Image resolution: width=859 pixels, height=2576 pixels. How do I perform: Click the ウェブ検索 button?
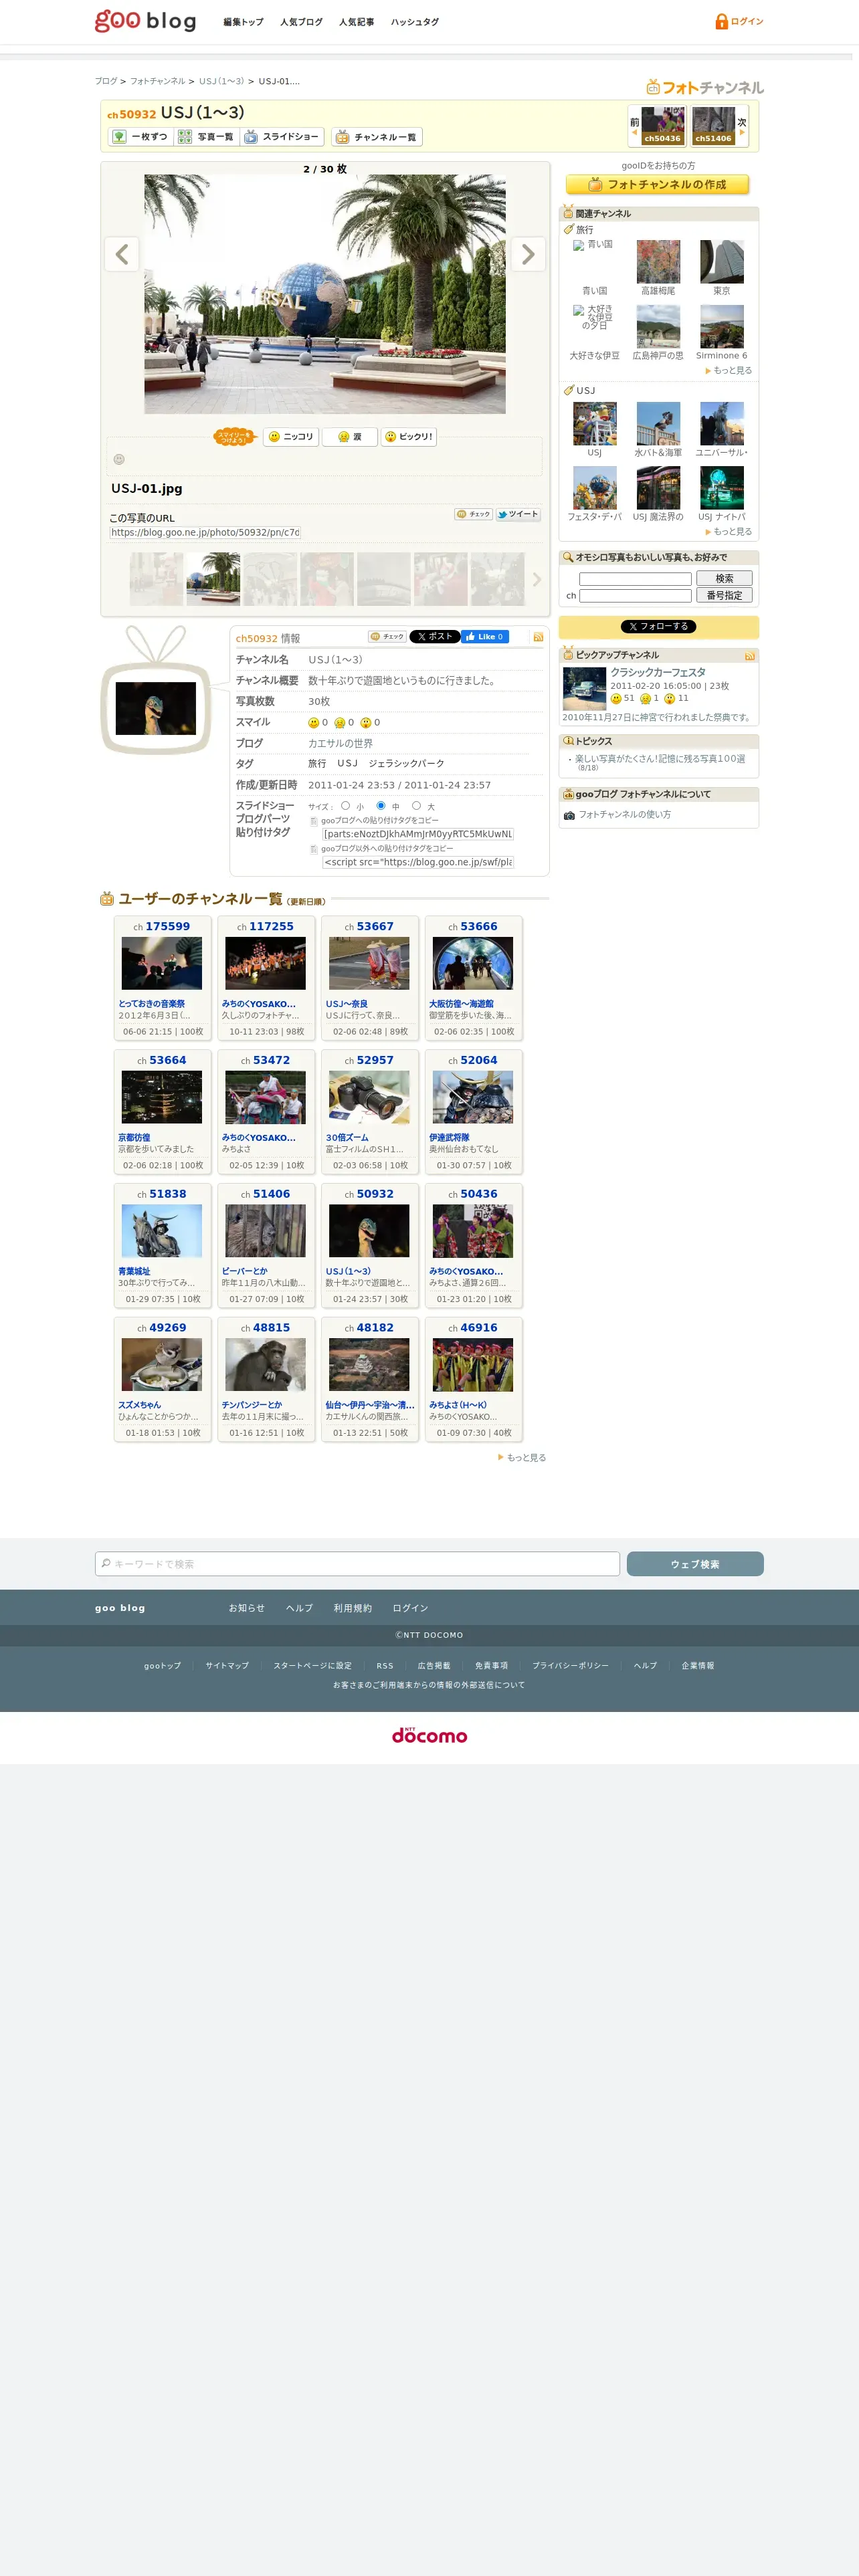tap(695, 1564)
